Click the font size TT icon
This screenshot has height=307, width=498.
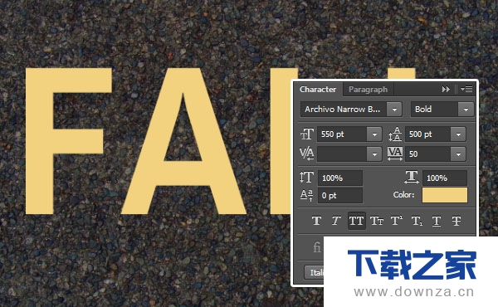306,134
